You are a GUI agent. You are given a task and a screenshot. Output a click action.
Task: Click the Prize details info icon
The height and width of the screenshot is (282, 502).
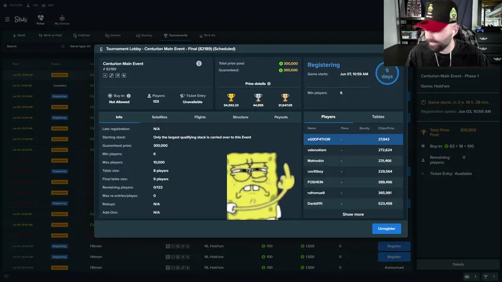(x=269, y=83)
